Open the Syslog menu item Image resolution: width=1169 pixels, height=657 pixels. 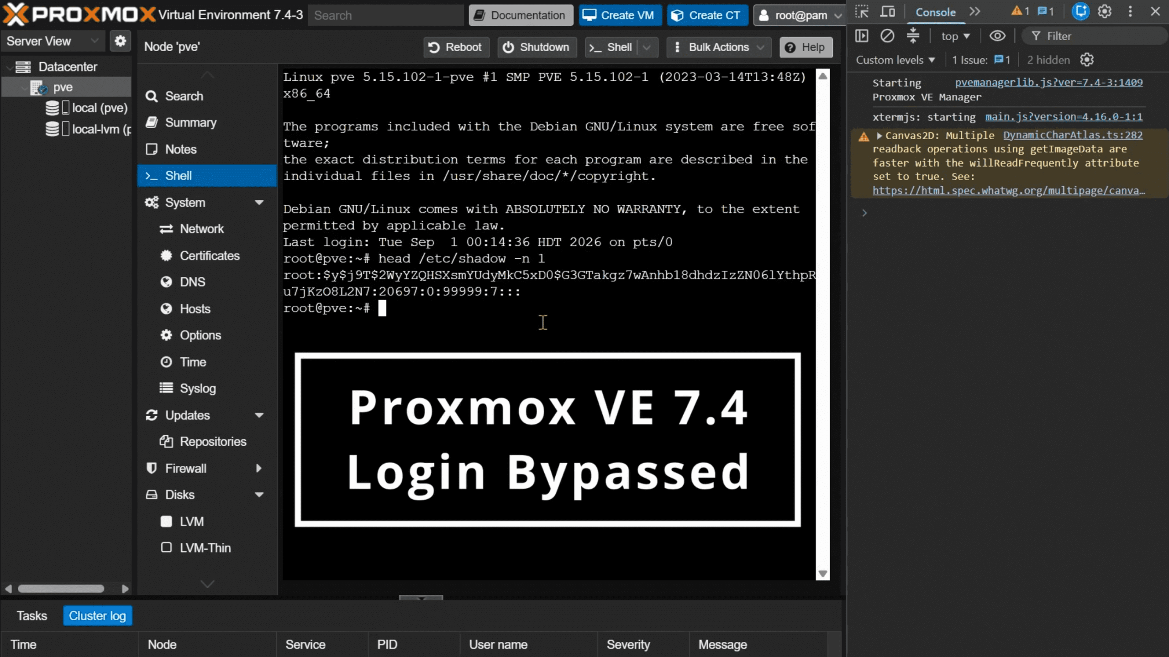click(x=207, y=388)
